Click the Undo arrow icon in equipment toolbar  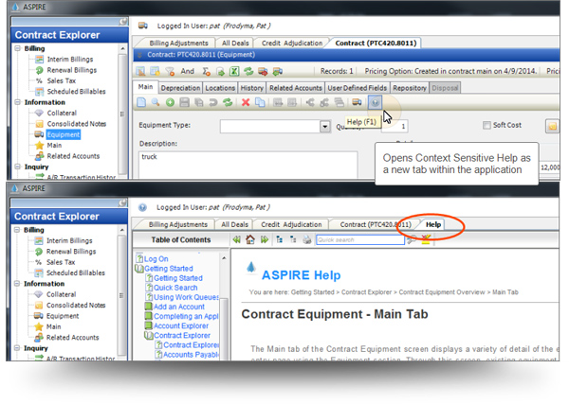pyautogui.click(x=213, y=102)
